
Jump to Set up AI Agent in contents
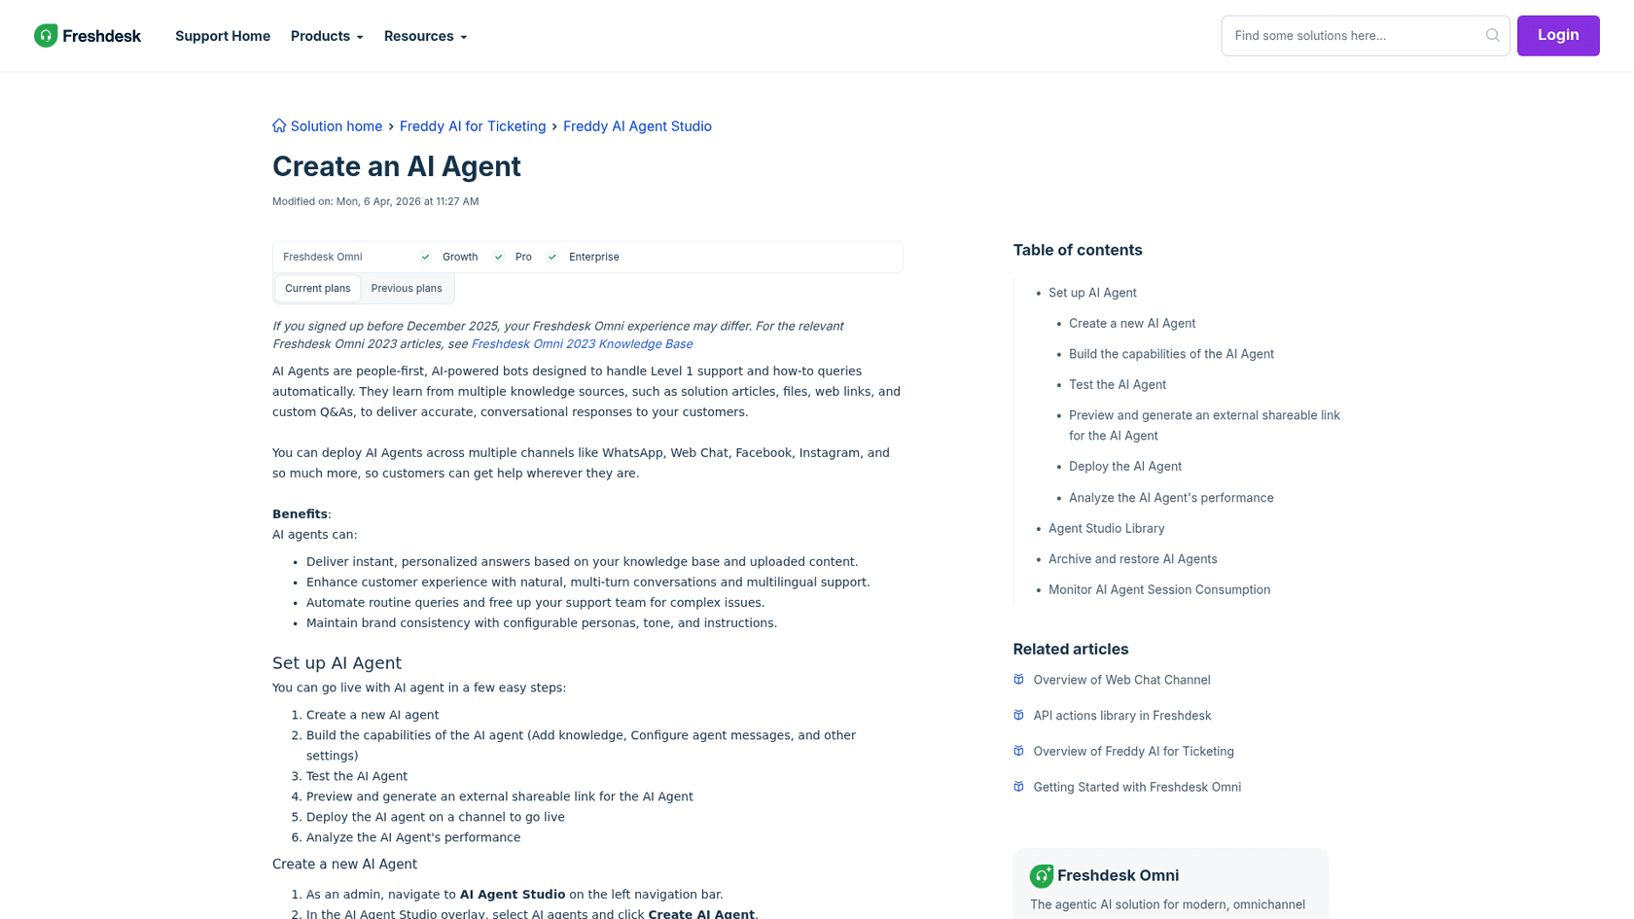pos(1092,293)
